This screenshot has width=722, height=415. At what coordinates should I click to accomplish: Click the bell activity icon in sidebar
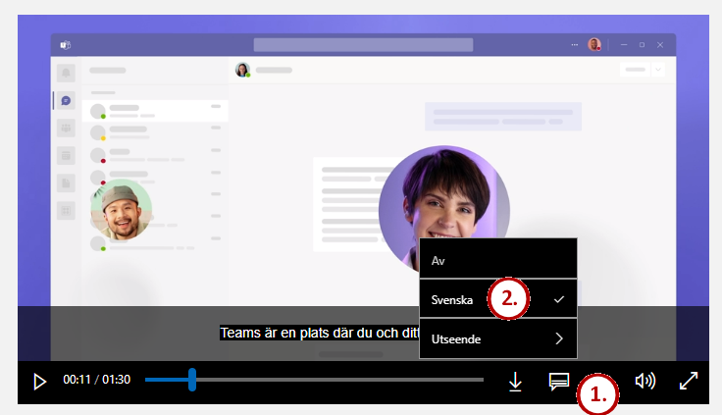tap(66, 73)
